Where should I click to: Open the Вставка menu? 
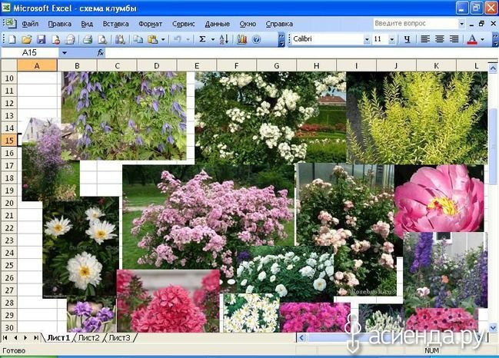coord(115,24)
